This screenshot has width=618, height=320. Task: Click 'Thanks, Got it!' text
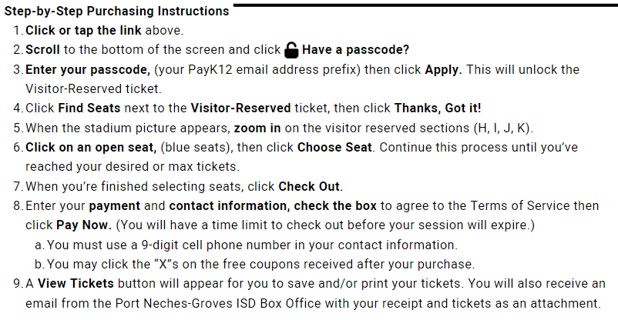438,108
